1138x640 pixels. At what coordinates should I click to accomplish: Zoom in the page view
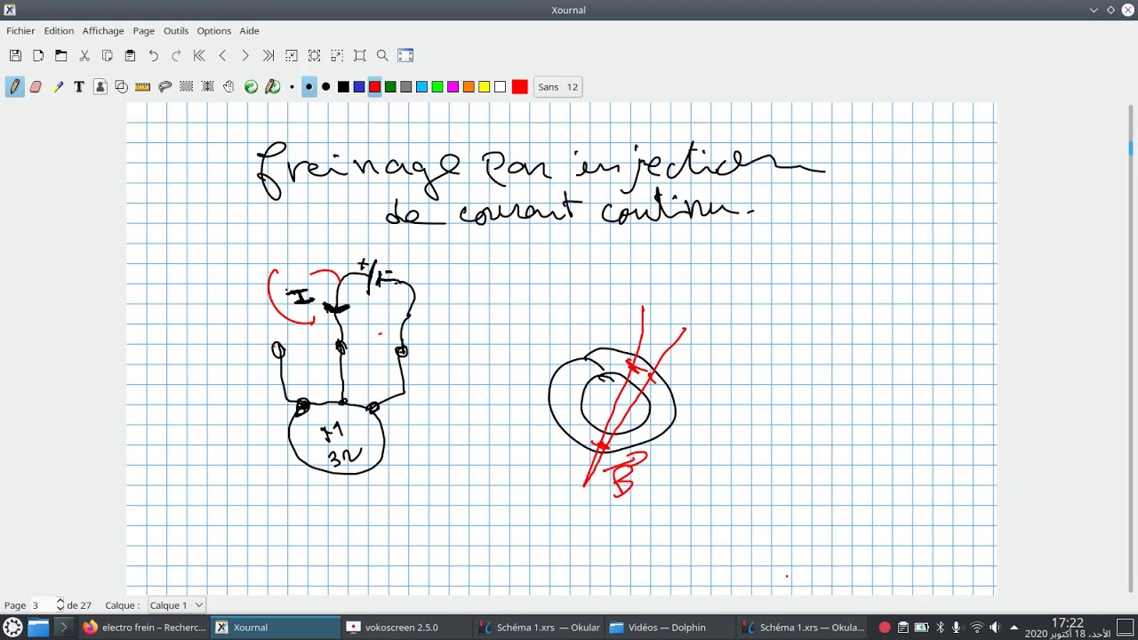[x=337, y=55]
